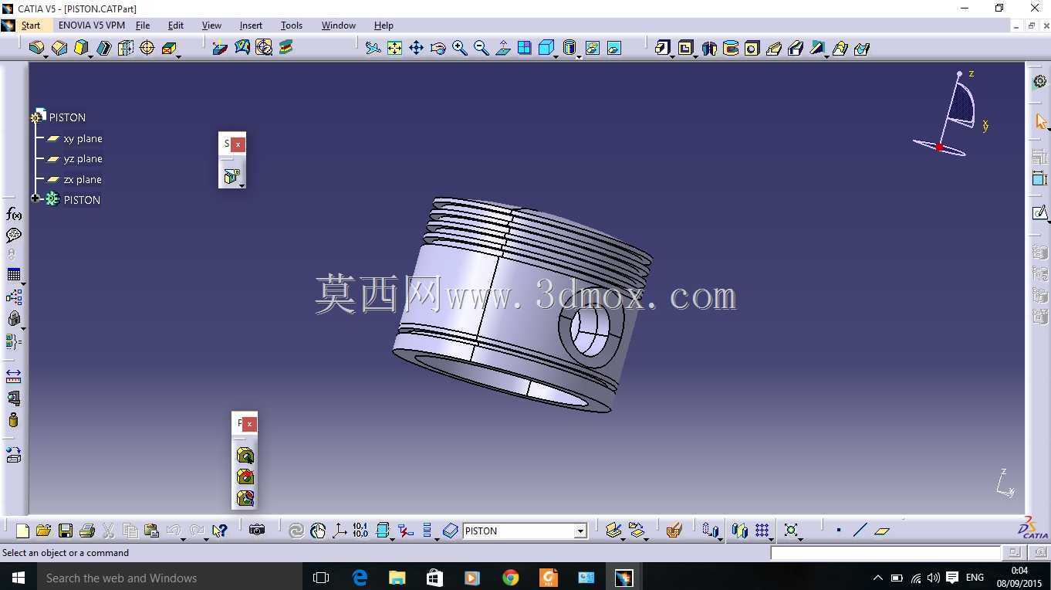The image size is (1051, 590).
Task: Open the ENOVIA V5 VPM menu
Action: [x=92, y=25]
